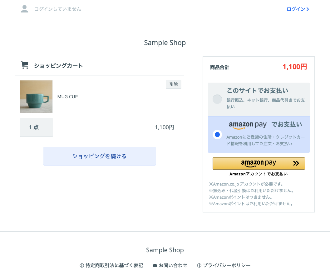The height and width of the screenshot is (276, 330).
Task: Open the MUG CUP product thumbnail
Action: coord(37,96)
